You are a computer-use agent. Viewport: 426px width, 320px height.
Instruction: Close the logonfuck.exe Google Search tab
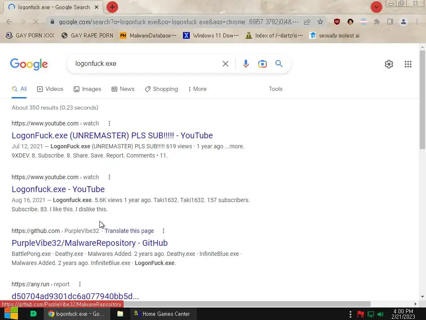tap(97, 7)
